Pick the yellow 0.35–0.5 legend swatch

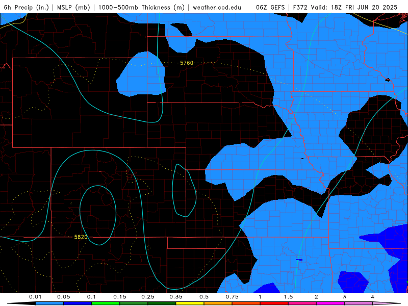(190, 303)
